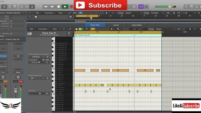
Task: Click Scale Quantize Q button
Action: pos(47,78)
